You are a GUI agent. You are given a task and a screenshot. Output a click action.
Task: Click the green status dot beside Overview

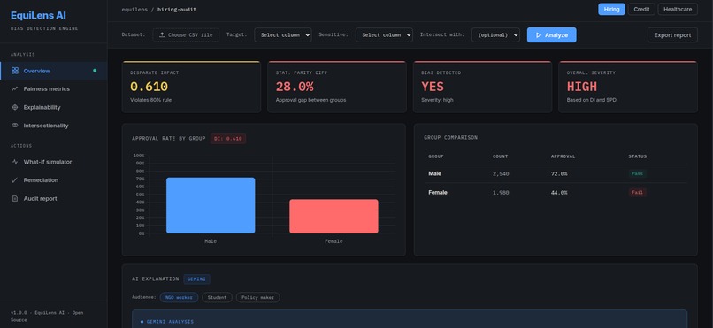[x=95, y=71]
